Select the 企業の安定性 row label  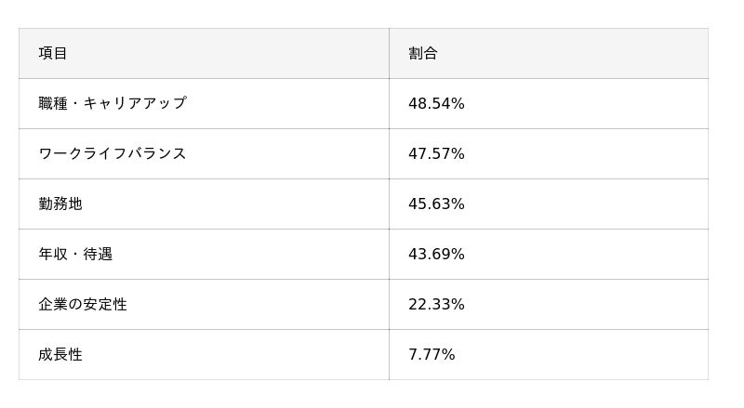pos(83,304)
